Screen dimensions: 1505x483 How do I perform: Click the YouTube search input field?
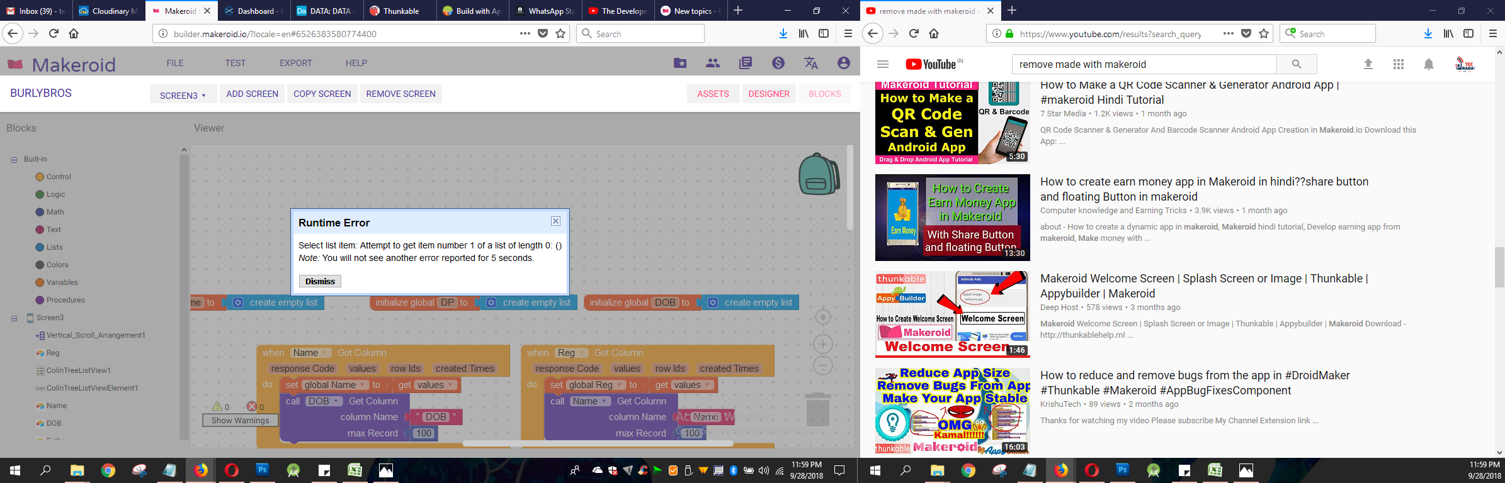coord(1144,64)
